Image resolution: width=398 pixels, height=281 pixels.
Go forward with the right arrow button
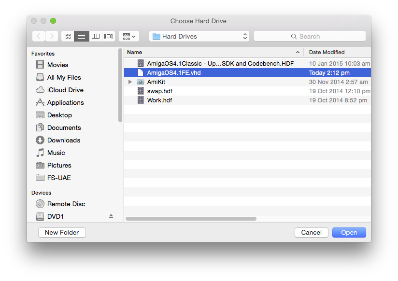click(52, 36)
